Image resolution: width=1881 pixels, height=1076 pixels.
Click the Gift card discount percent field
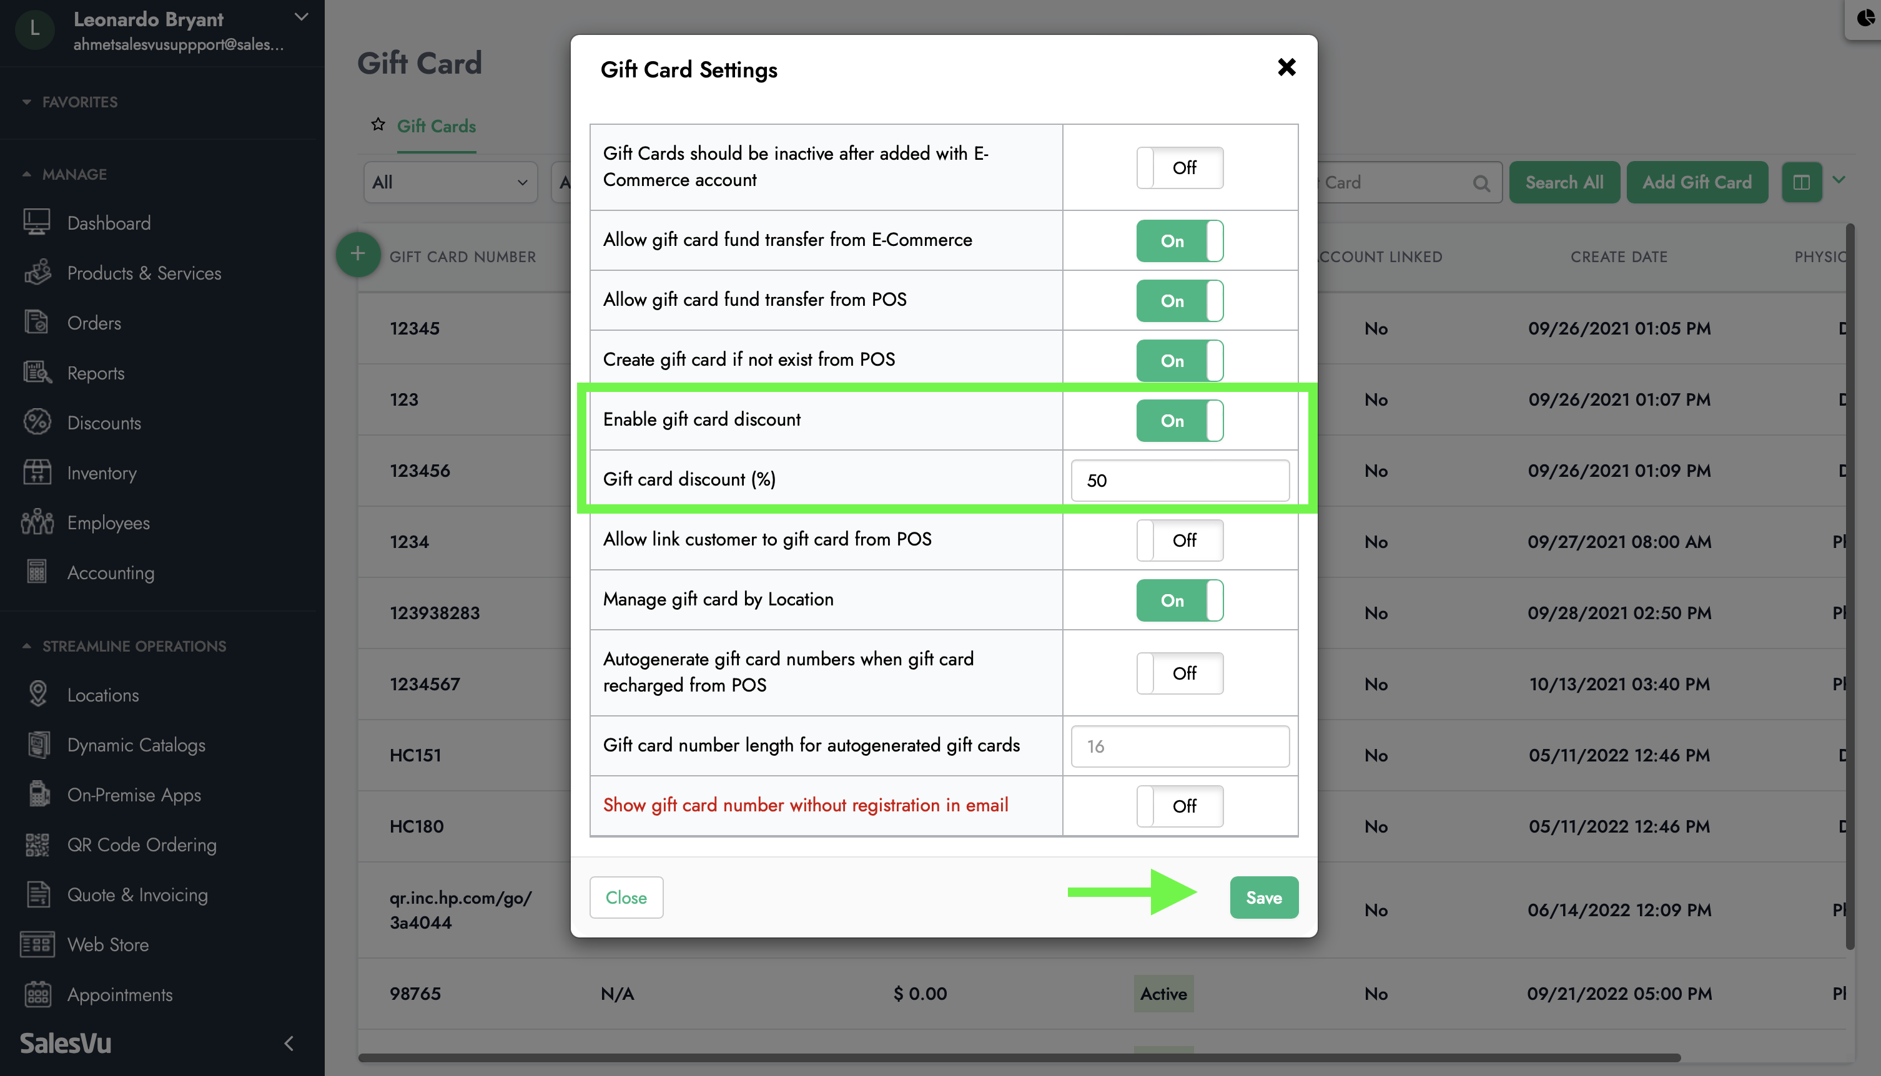coord(1179,481)
